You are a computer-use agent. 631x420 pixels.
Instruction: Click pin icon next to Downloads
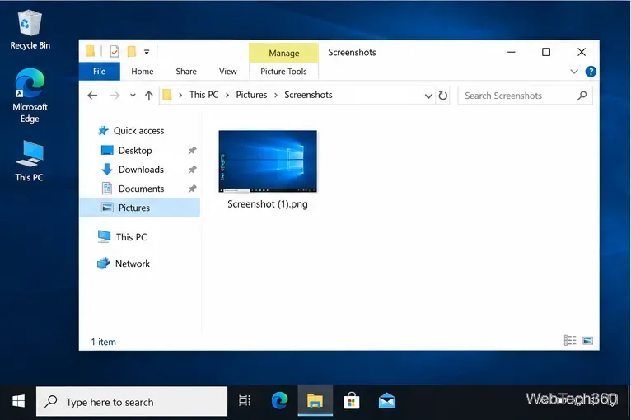(193, 170)
